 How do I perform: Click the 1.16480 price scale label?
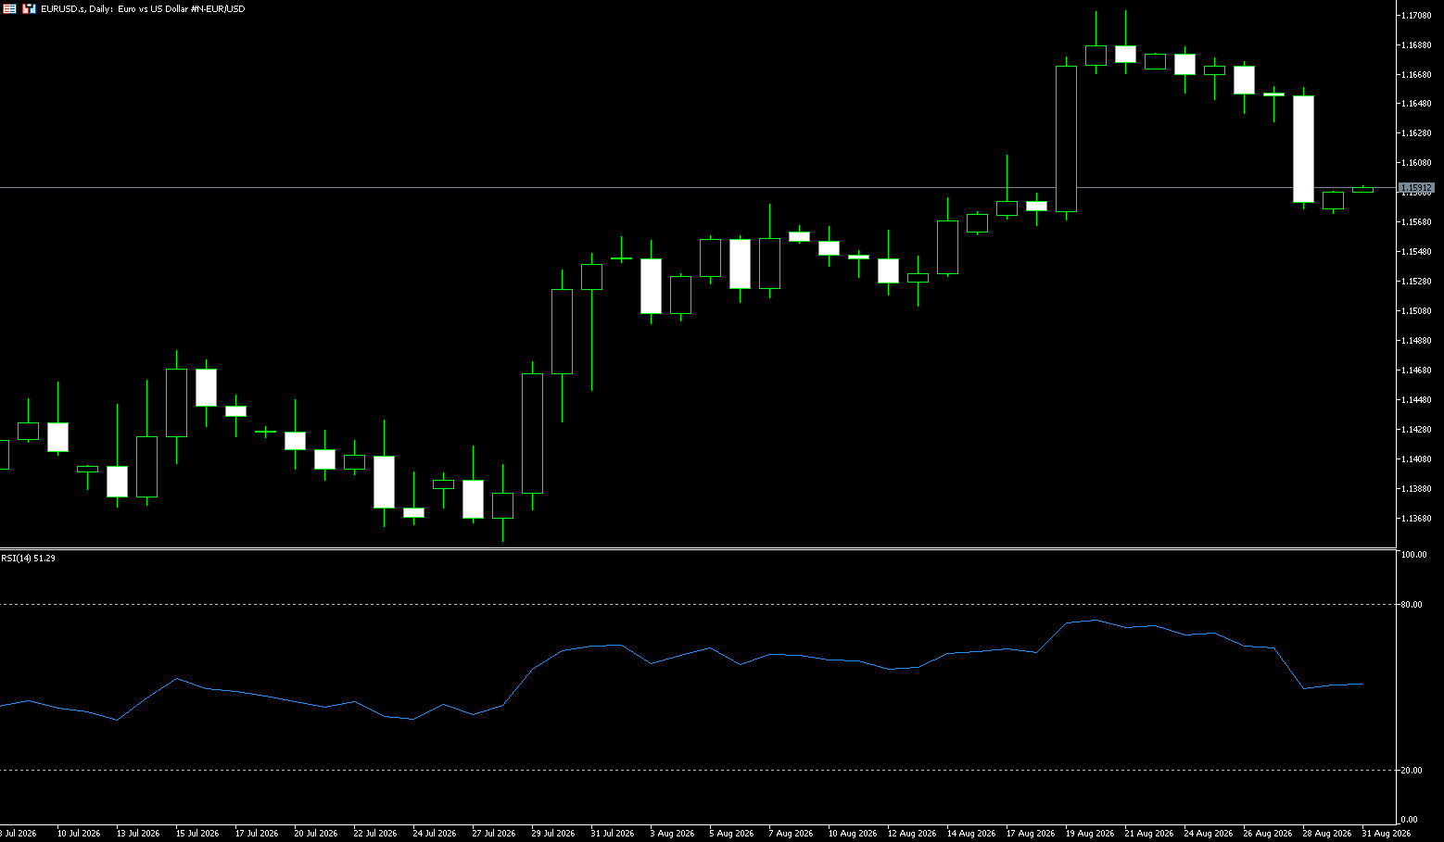coord(1416,104)
